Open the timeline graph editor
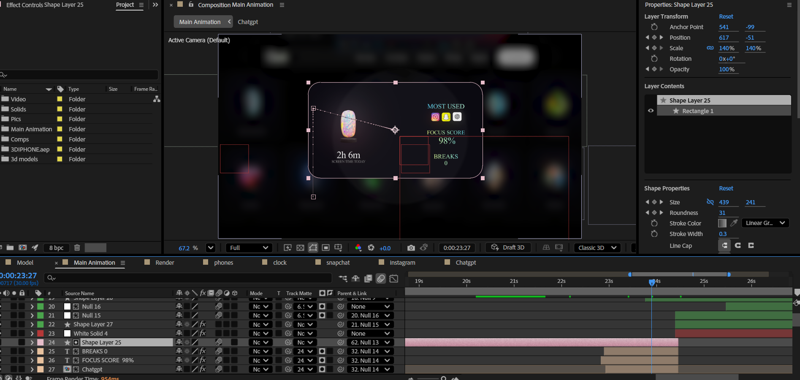The height and width of the screenshot is (380, 800). tap(394, 278)
